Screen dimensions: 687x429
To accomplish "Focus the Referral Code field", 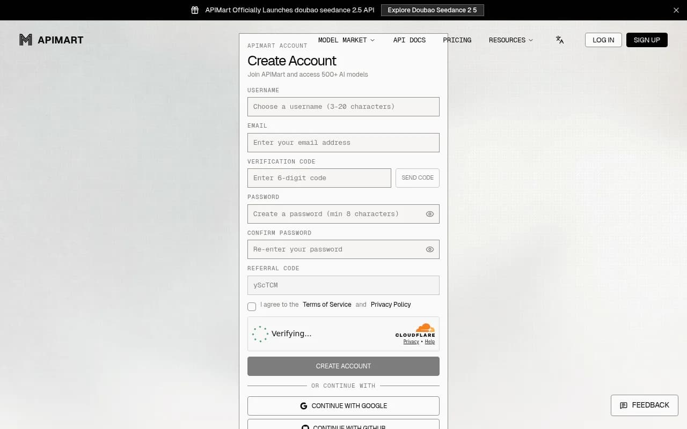I will click(343, 285).
